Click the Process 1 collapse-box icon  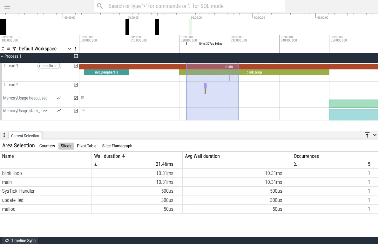click(x=76, y=56)
